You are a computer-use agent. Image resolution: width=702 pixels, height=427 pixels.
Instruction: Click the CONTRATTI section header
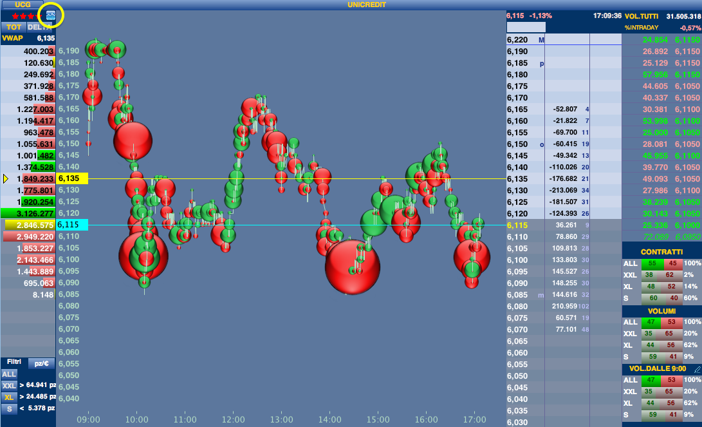[x=661, y=252]
